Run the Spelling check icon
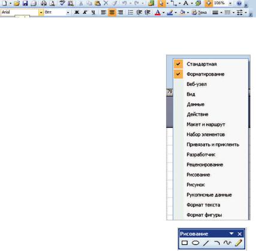The width and height of the screenshot is (256, 251). coord(62,3)
